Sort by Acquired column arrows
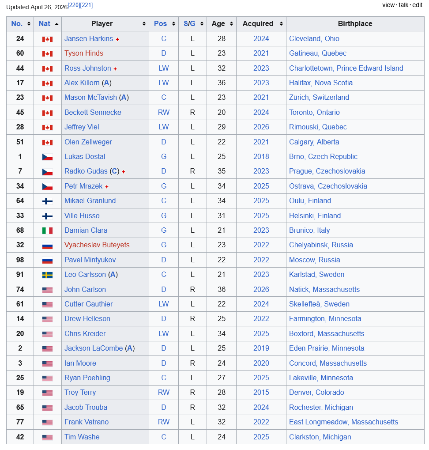Image resolution: width=429 pixels, height=450 pixels. pos(281,24)
